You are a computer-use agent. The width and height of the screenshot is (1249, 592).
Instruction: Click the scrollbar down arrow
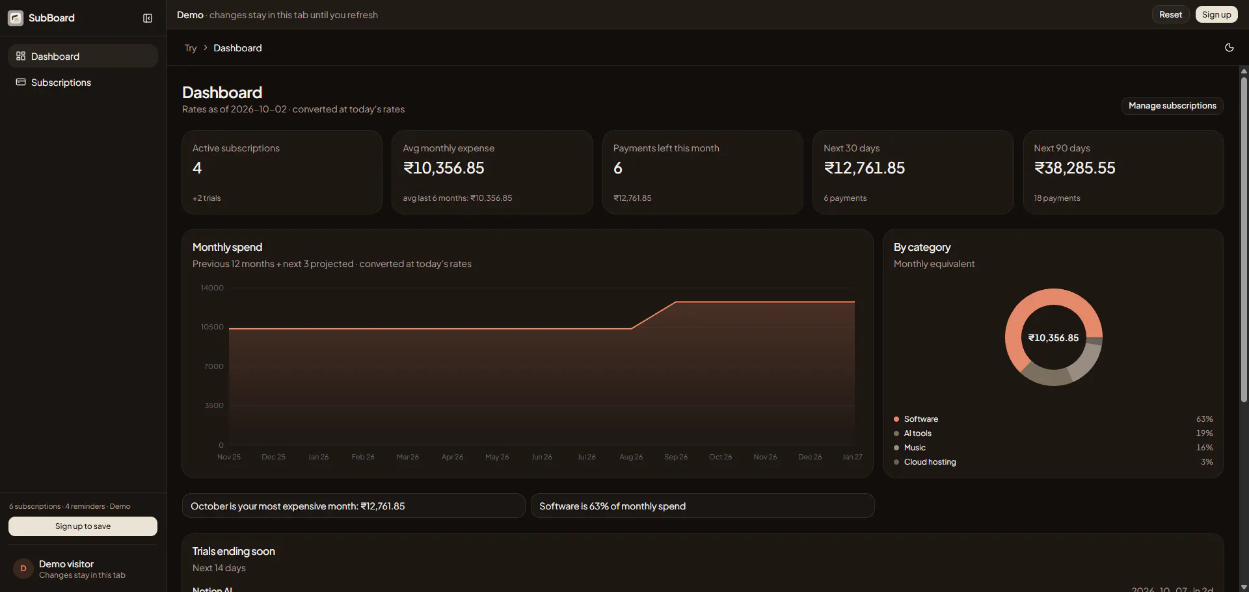point(1244,587)
